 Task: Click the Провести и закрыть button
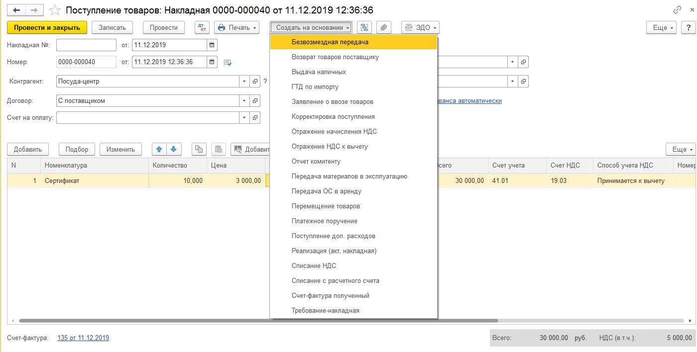click(47, 28)
